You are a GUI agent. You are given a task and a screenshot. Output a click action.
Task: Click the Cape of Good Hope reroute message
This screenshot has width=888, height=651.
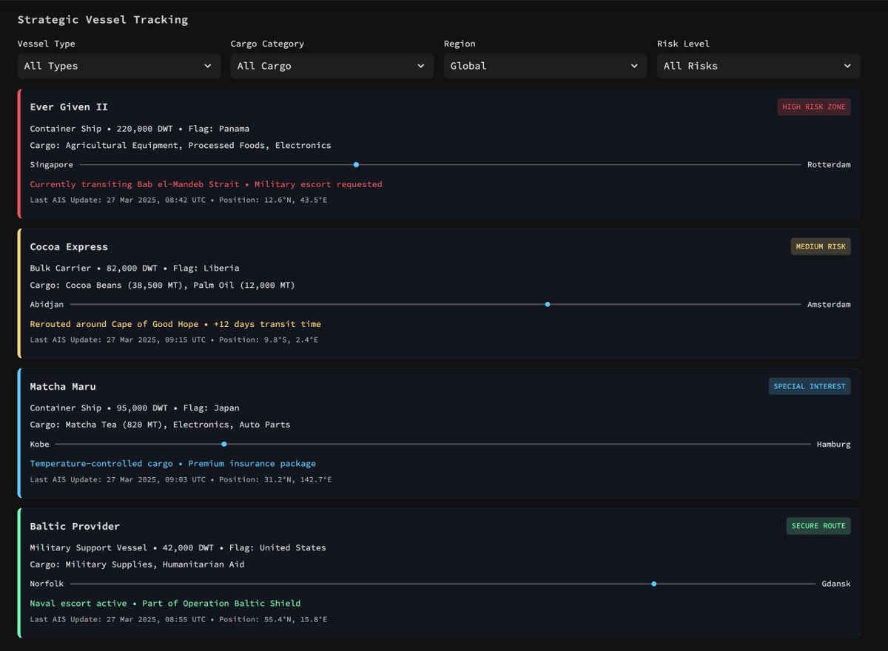click(175, 324)
